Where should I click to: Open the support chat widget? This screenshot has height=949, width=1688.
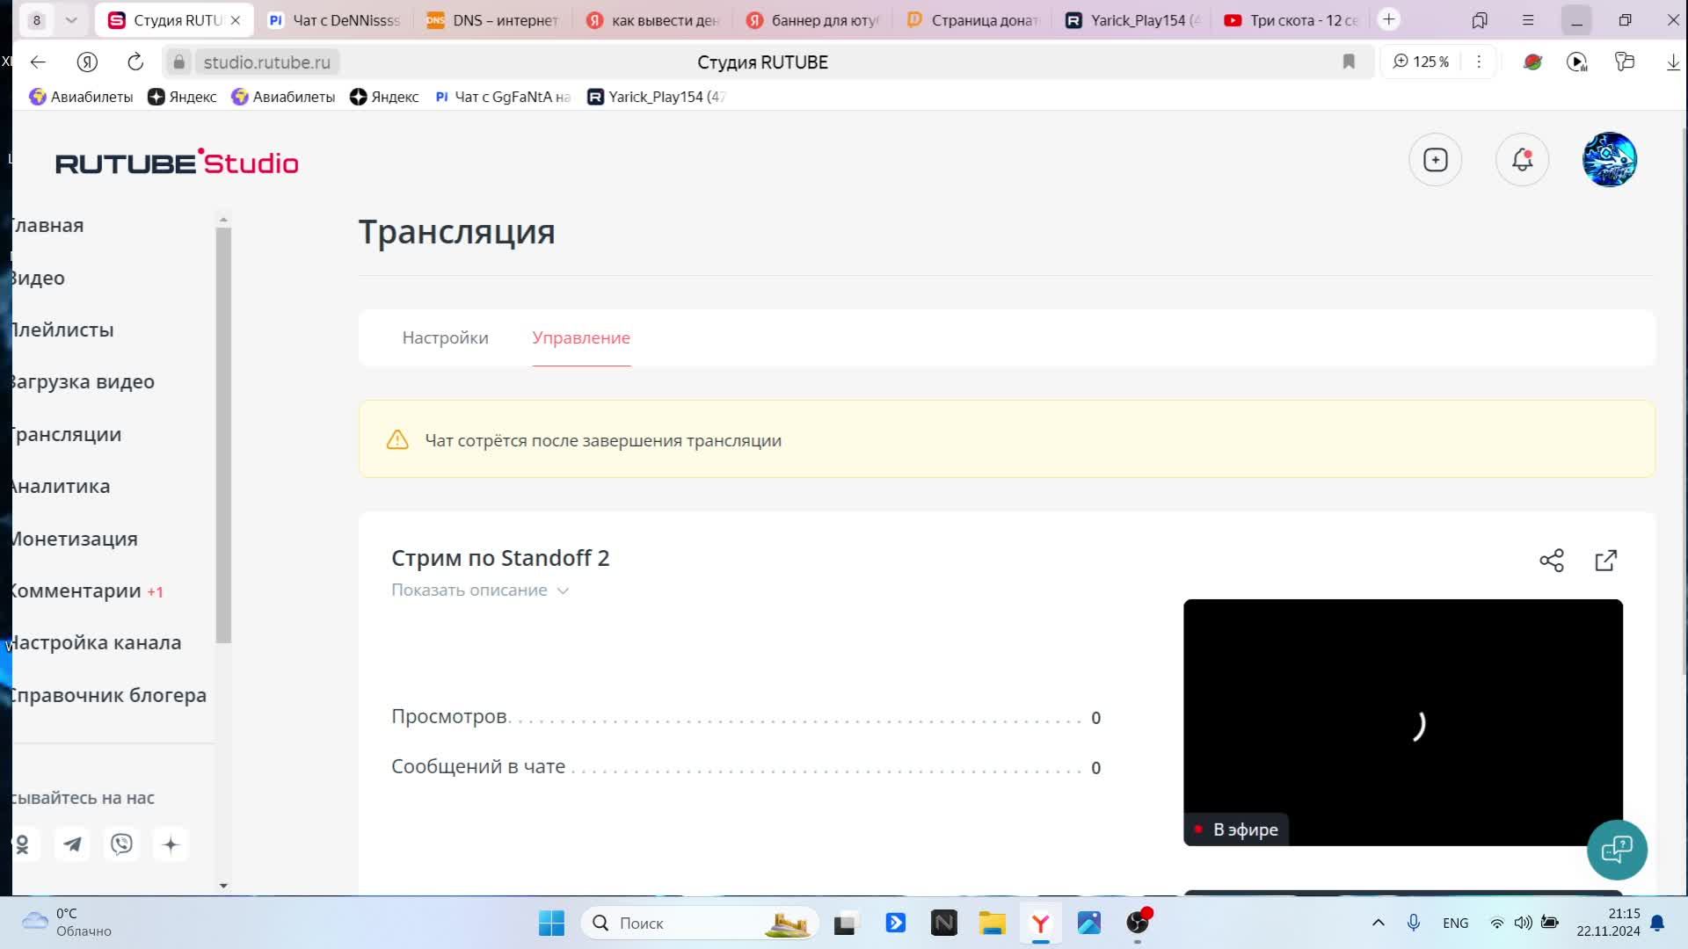tap(1617, 850)
